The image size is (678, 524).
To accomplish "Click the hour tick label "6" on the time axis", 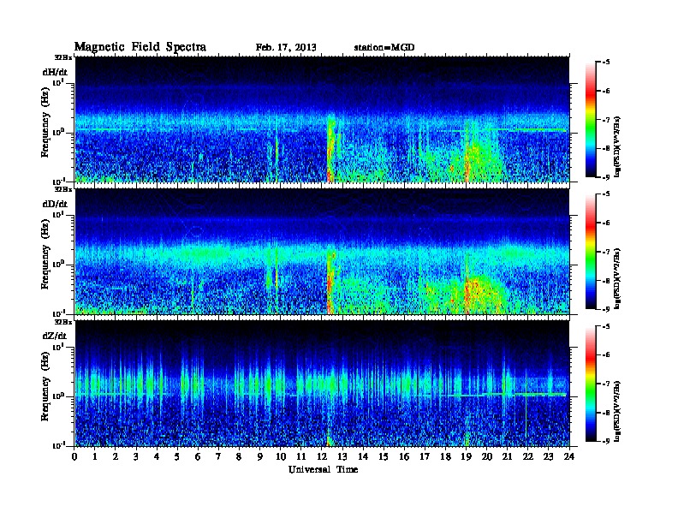I will point(198,456).
